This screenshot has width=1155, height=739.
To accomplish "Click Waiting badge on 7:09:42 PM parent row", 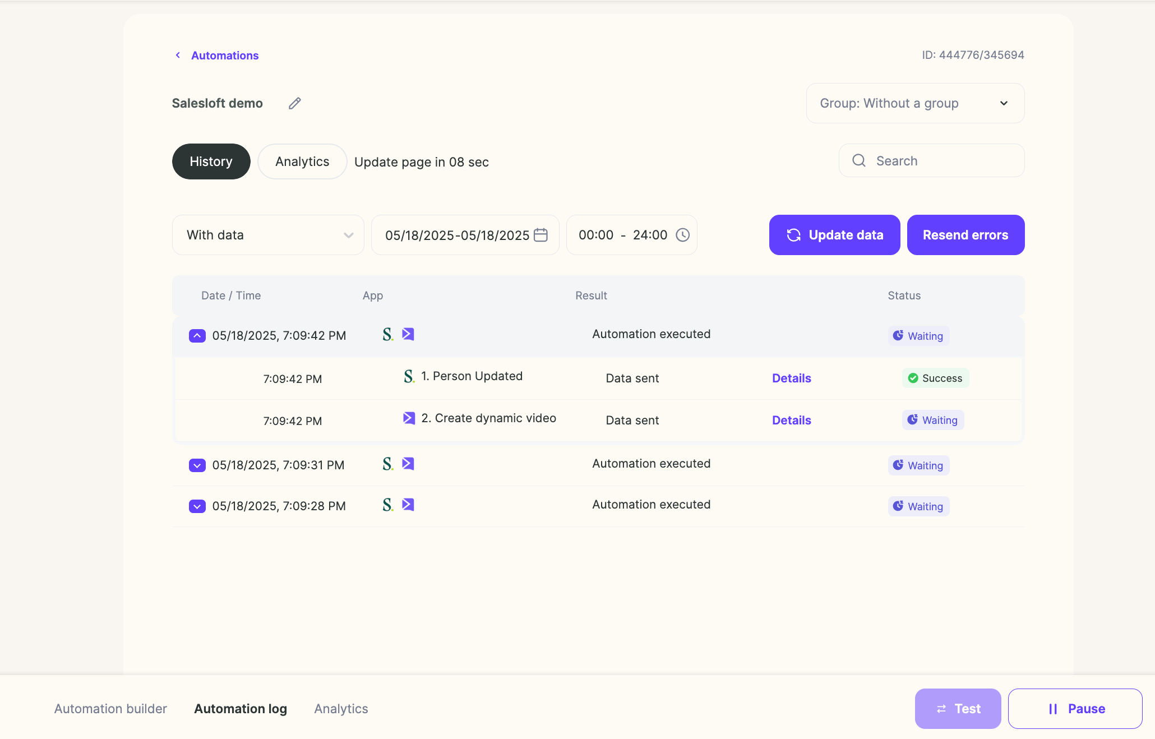I will click(918, 336).
